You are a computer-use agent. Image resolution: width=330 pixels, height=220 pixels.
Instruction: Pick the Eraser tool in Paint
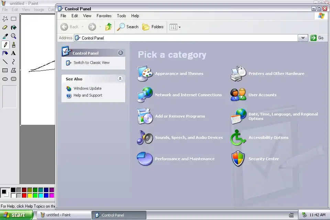[5, 27]
